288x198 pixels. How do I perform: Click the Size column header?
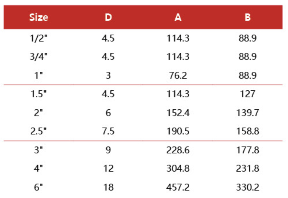[x=38, y=17]
